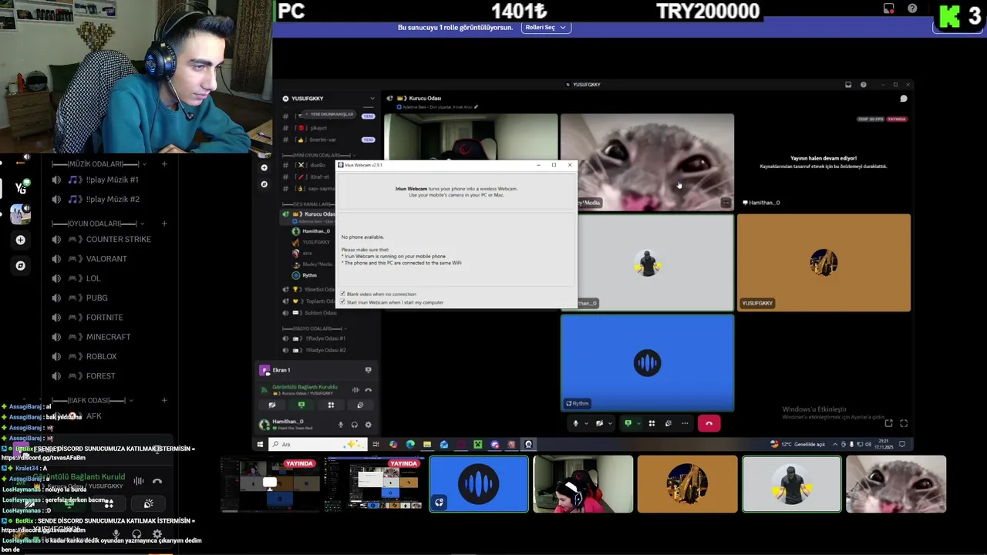Image resolution: width=987 pixels, height=555 pixels.
Task: Select the bottom cat stream thumbnail
Action: click(x=896, y=484)
